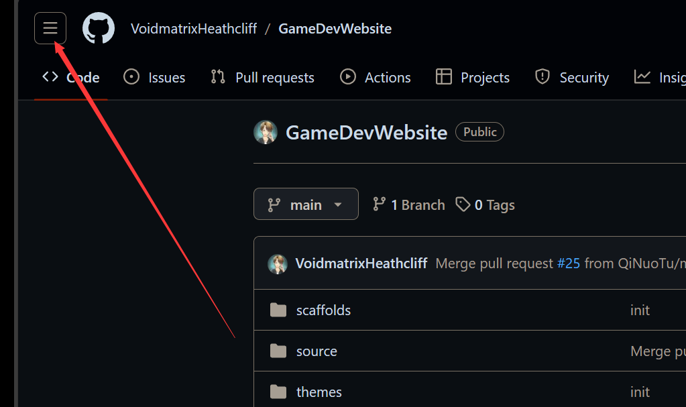The height and width of the screenshot is (407, 686).
Task: Switch to the Issues tab
Action: (x=154, y=78)
